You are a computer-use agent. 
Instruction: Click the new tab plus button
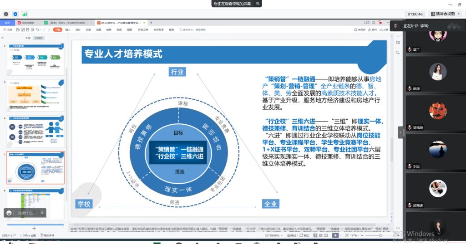point(151,23)
